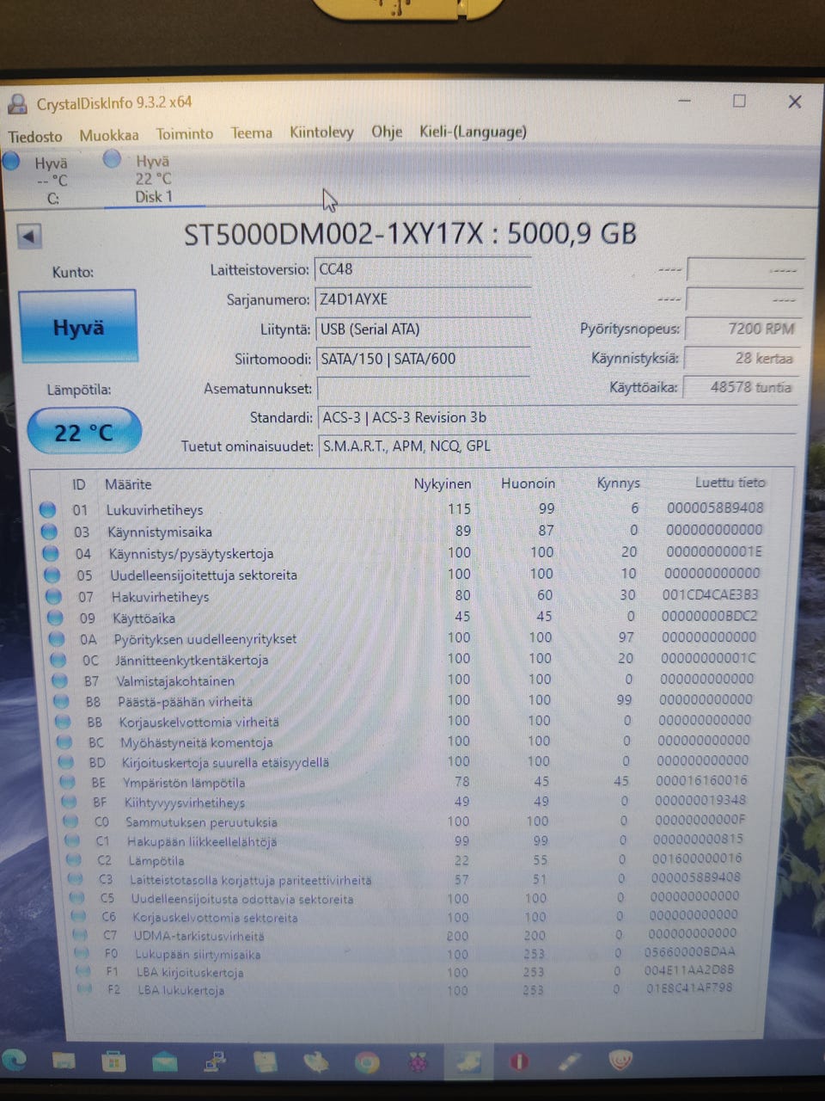The image size is (825, 1101).
Task: Click status circle of row 04 Käynnistys/pysäytyskertoja
Action: [51, 553]
